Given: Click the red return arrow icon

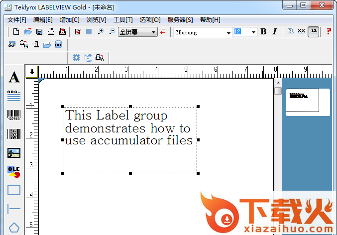Looking at the screenshot, I should click(163, 32).
